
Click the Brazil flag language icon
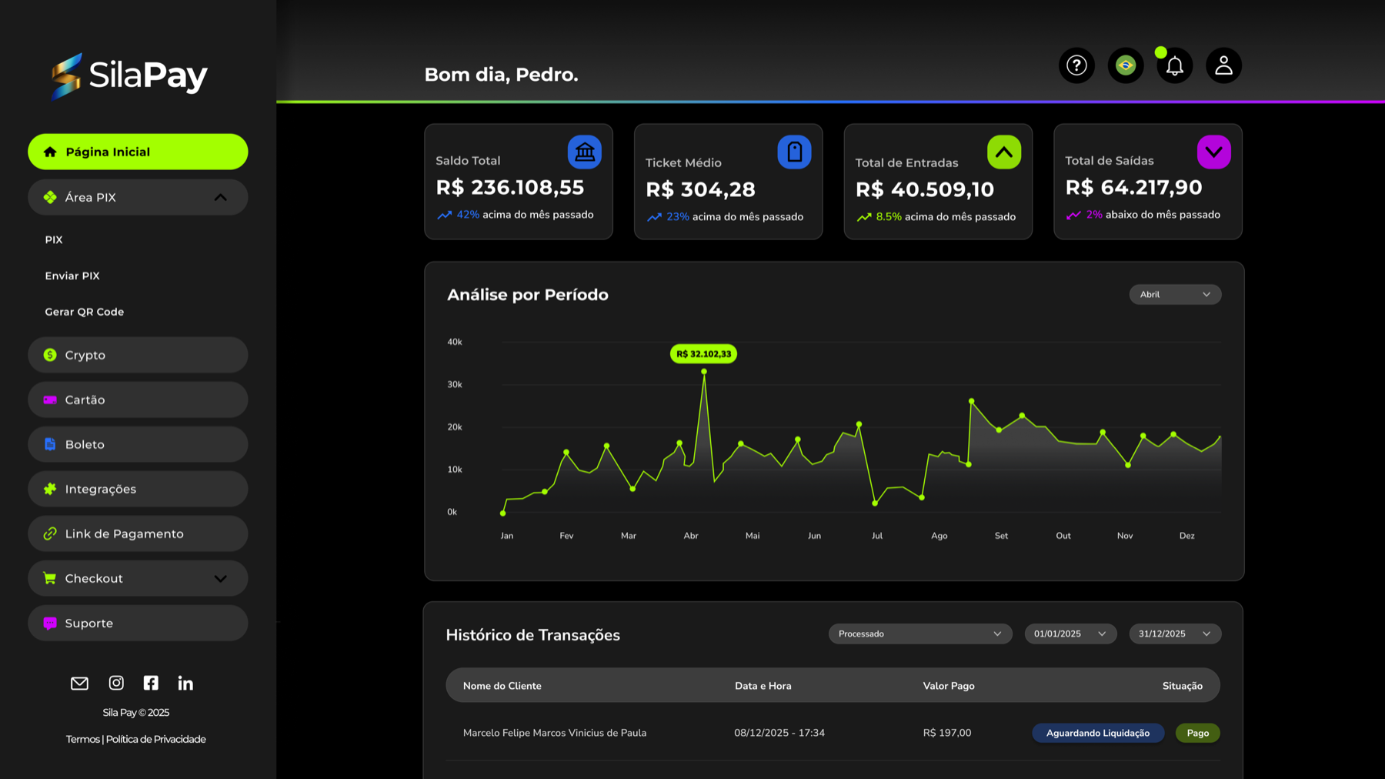coord(1126,65)
